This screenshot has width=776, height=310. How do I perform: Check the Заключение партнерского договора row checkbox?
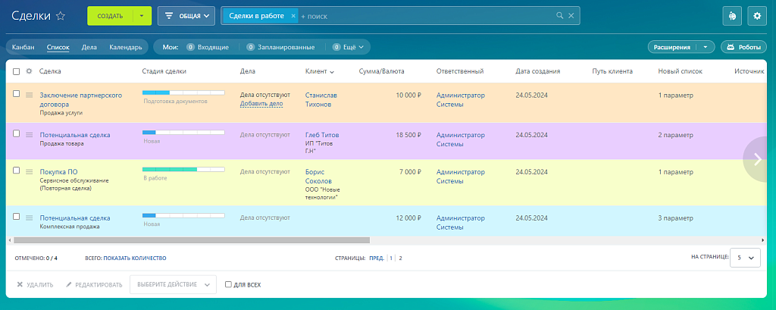[17, 94]
